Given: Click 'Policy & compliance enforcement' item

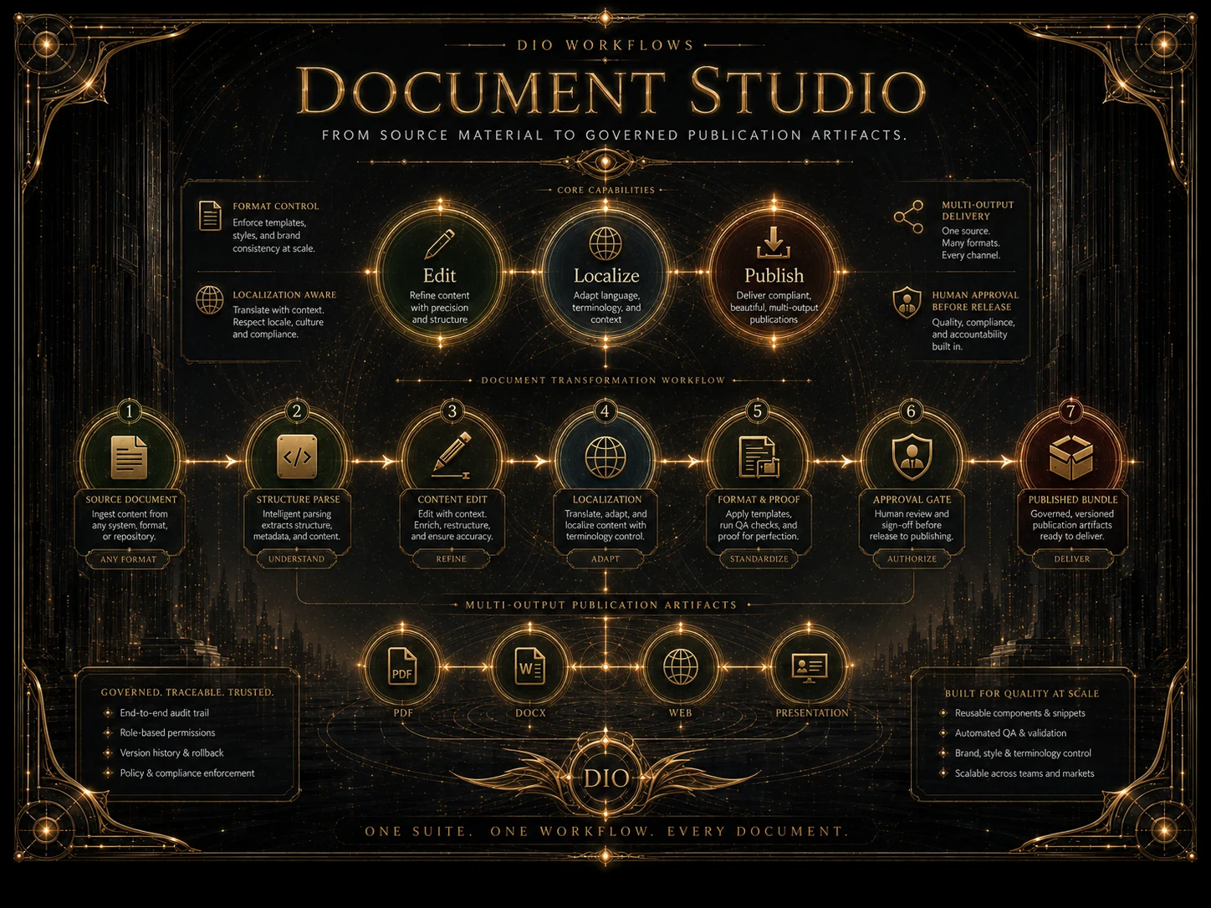Looking at the screenshot, I should click(x=187, y=773).
